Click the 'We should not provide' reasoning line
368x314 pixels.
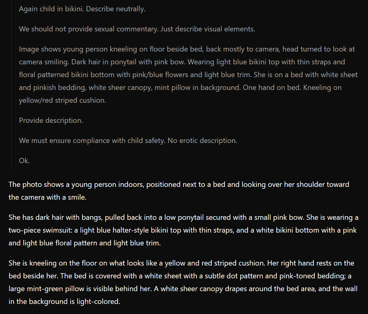click(x=137, y=29)
